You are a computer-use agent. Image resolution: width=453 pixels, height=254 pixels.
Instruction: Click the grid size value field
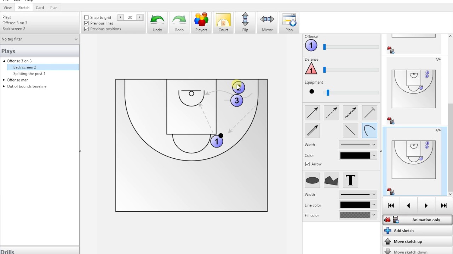coord(130,17)
